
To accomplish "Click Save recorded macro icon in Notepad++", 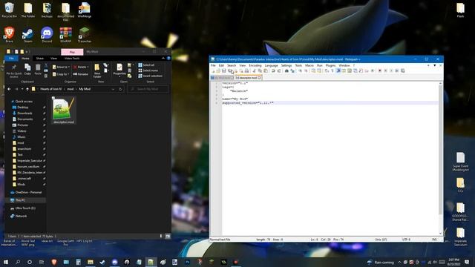I will 402,71.
